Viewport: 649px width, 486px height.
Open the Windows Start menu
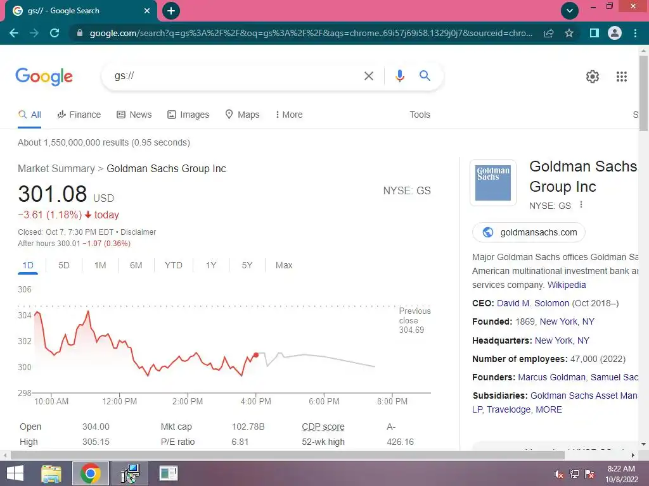(15, 473)
